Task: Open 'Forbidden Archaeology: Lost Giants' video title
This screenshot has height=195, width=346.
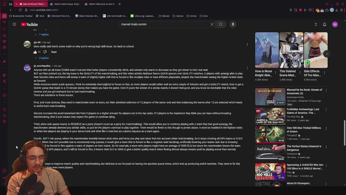Action: (303, 111)
